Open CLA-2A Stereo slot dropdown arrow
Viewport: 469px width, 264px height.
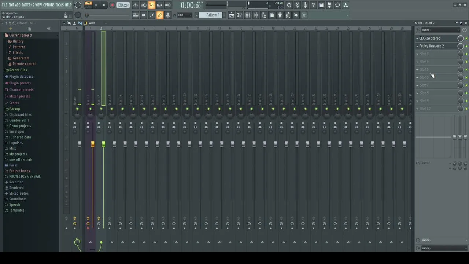point(417,38)
